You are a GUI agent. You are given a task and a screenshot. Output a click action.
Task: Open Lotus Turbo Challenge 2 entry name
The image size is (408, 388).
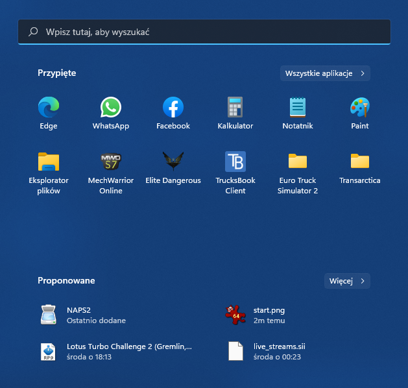click(129, 346)
